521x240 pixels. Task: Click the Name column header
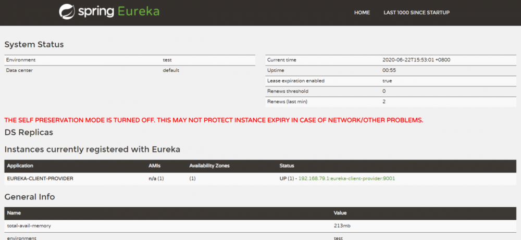tap(13, 213)
